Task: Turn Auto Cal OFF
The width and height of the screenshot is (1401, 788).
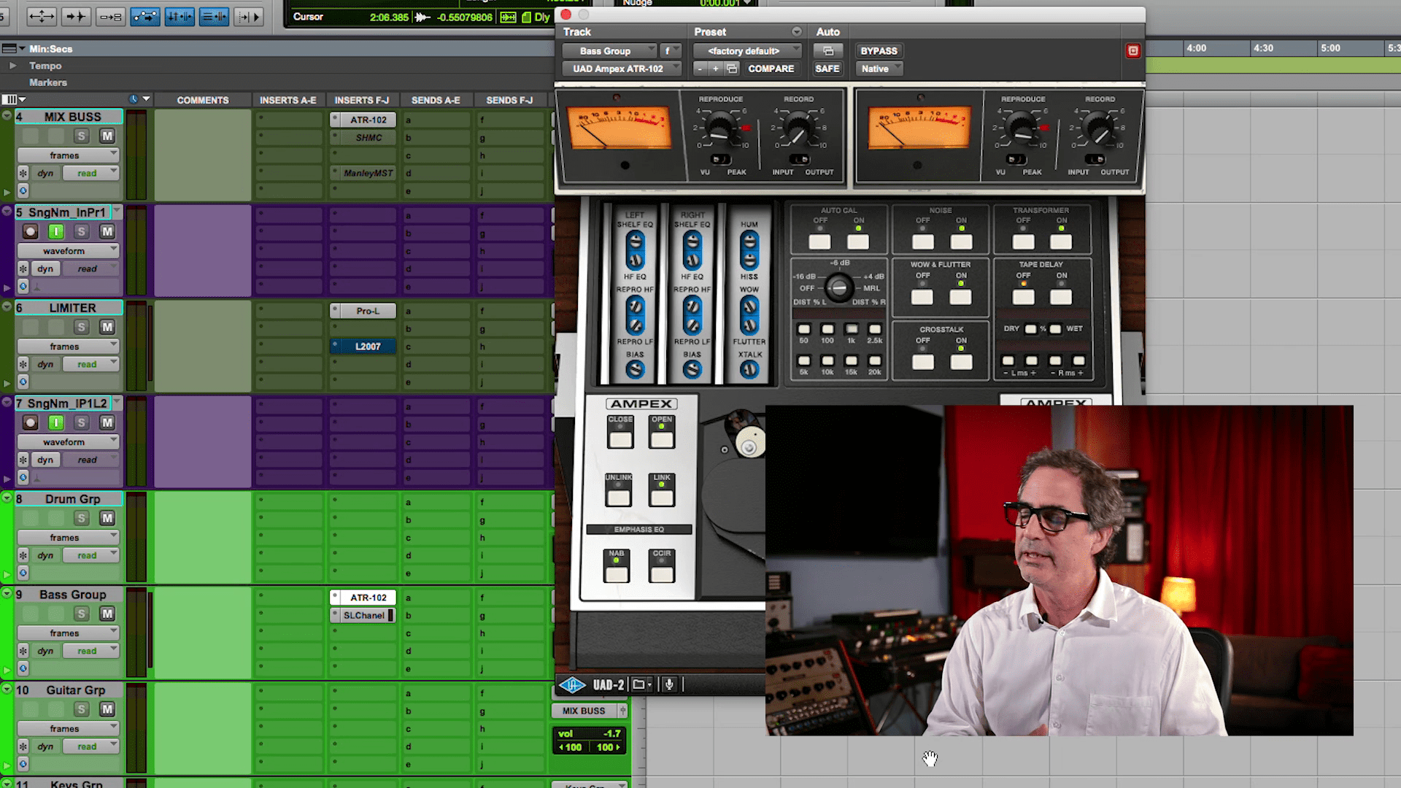Action: click(819, 242)
